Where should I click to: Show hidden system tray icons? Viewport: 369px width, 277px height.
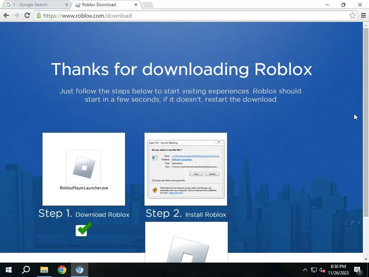[x=305, y=270]
